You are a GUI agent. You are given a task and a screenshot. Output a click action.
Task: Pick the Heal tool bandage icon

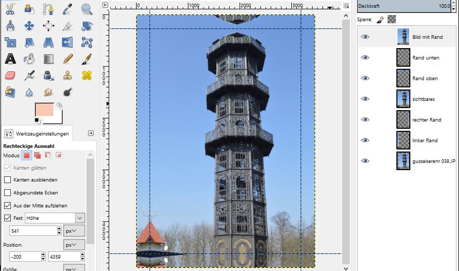click(86, 76)
